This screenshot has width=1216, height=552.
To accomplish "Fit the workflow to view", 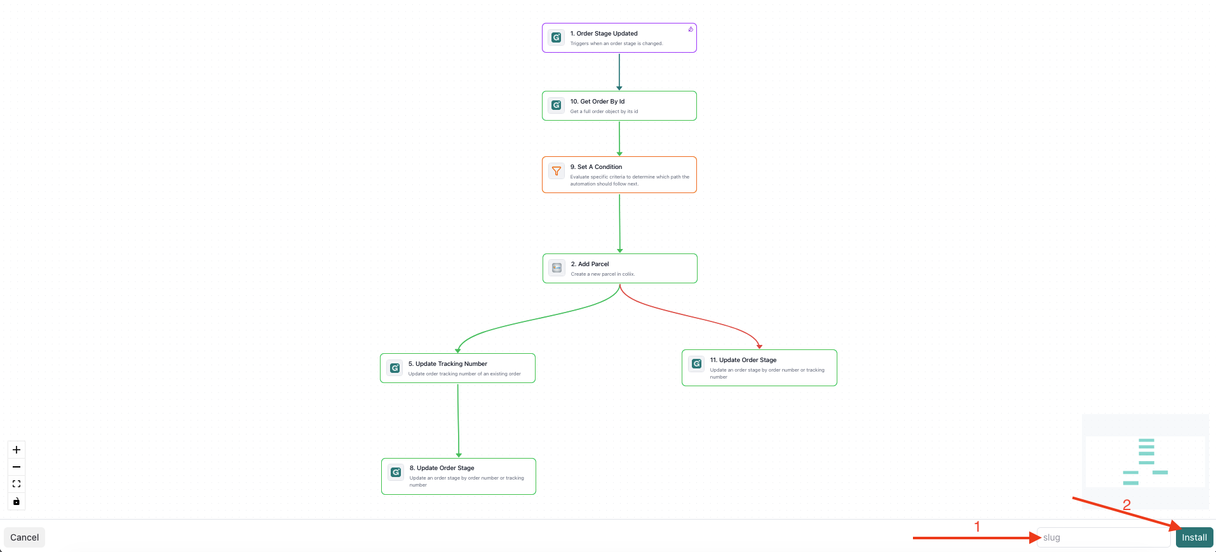I will coord(17,484).
